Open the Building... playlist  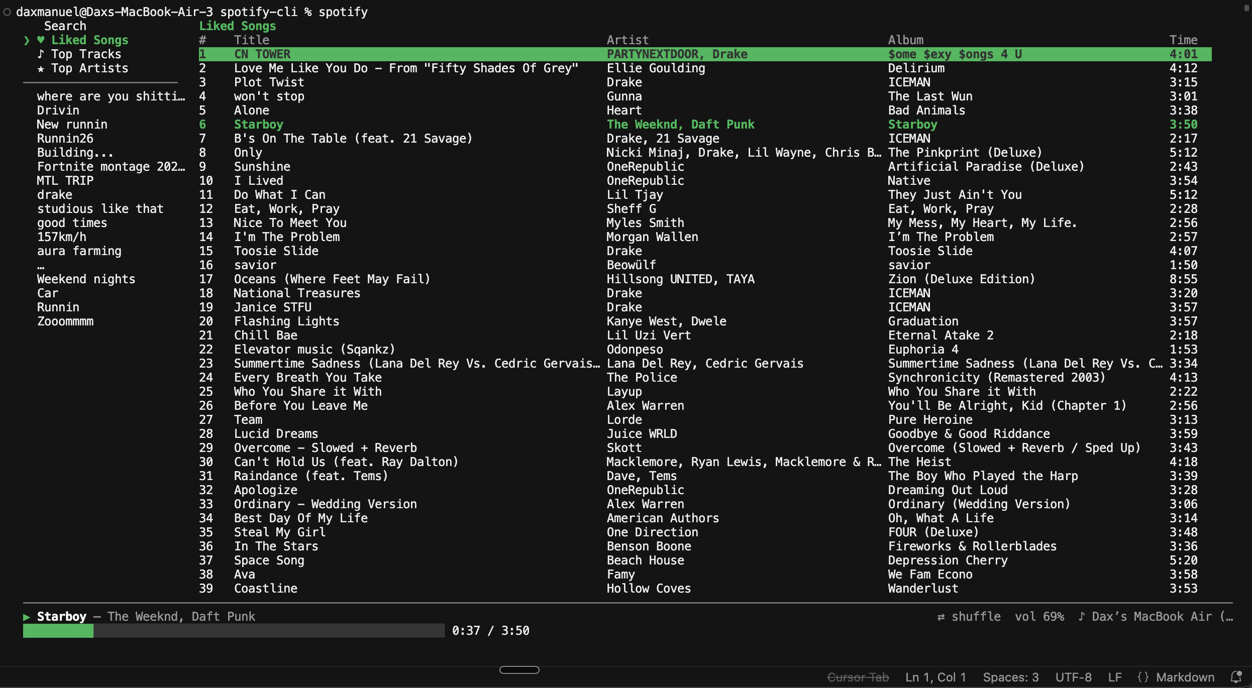[75, 153]
